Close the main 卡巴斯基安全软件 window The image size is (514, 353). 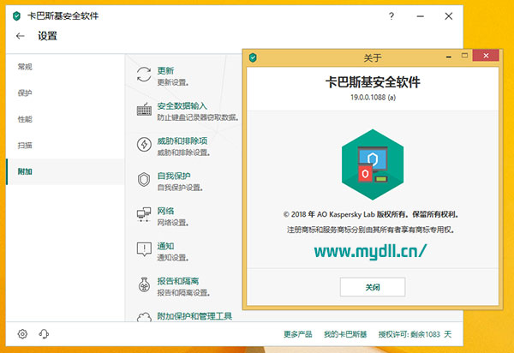448,16
